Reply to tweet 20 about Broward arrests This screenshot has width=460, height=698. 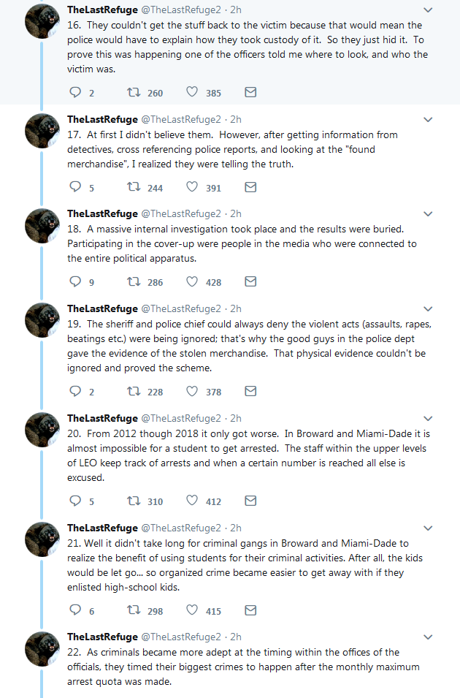(75, 501)
